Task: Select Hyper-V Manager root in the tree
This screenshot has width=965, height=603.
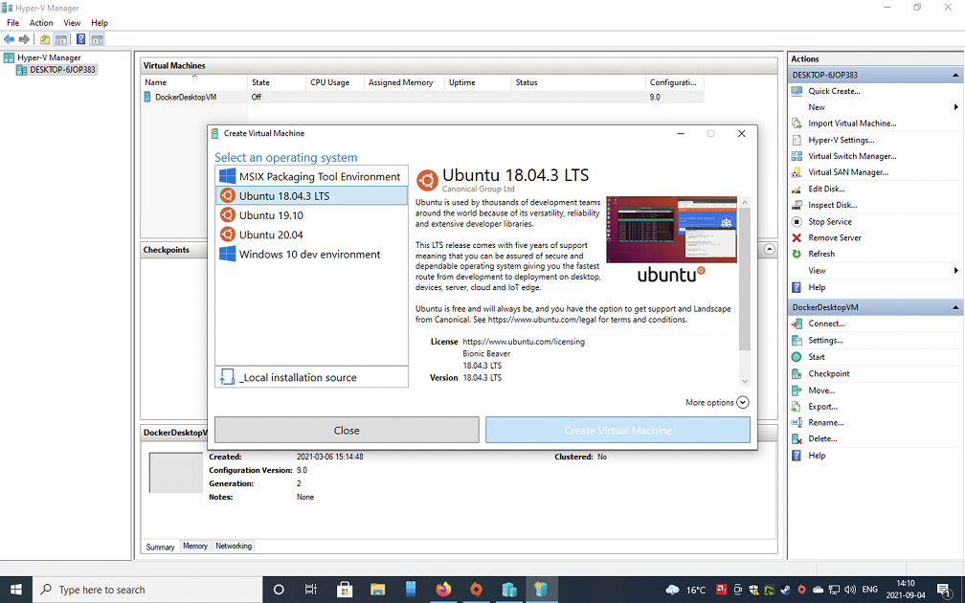Action: (49, 57)
